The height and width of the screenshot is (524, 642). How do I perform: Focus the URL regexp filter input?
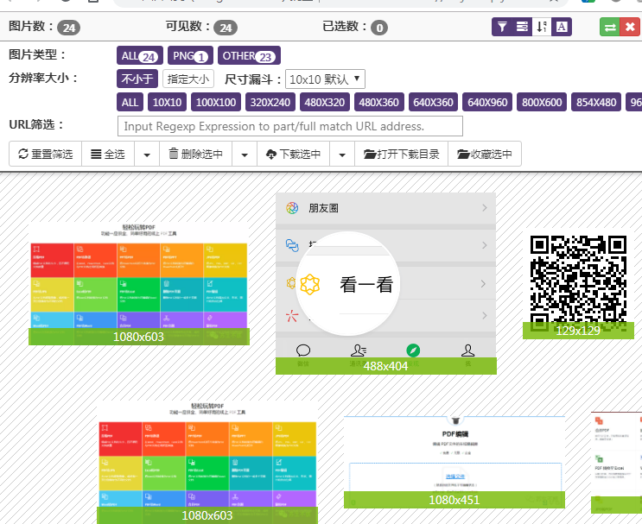coord(290,126)
